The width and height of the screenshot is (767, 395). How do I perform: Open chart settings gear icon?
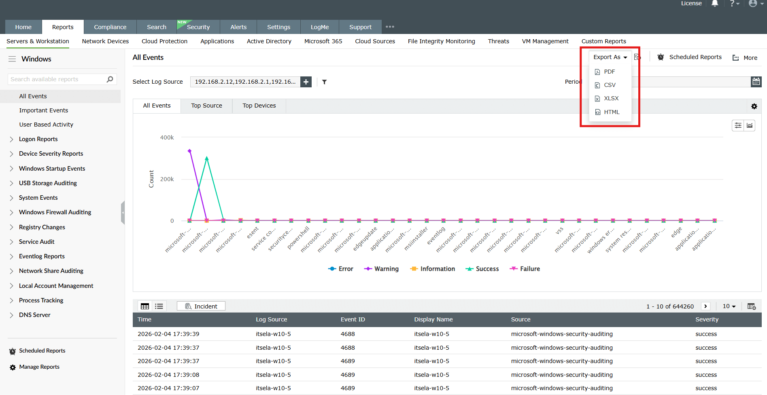pos(754,106)
